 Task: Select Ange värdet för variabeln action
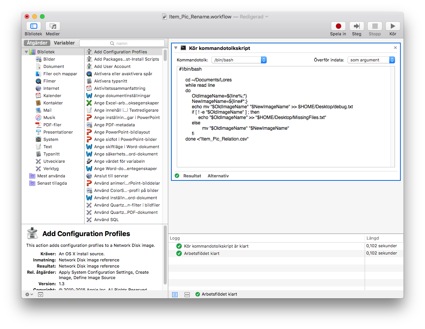(x=124, y=161)
